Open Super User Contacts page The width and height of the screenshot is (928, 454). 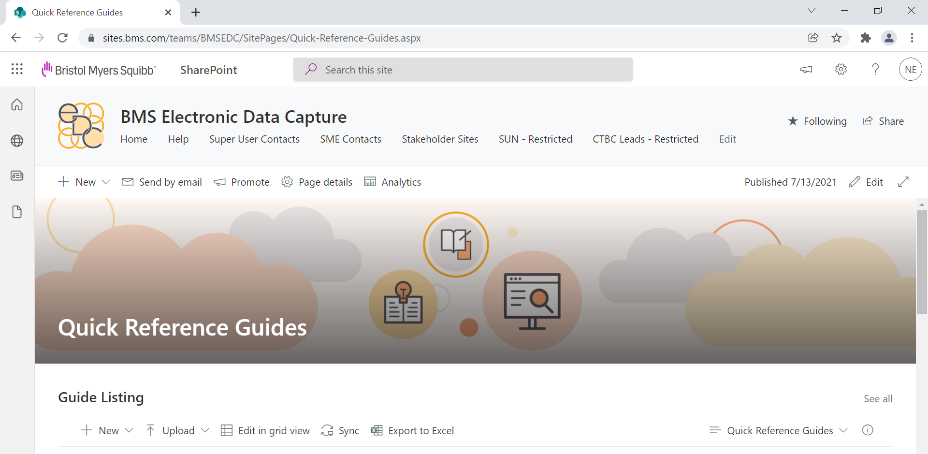point(254,139)
